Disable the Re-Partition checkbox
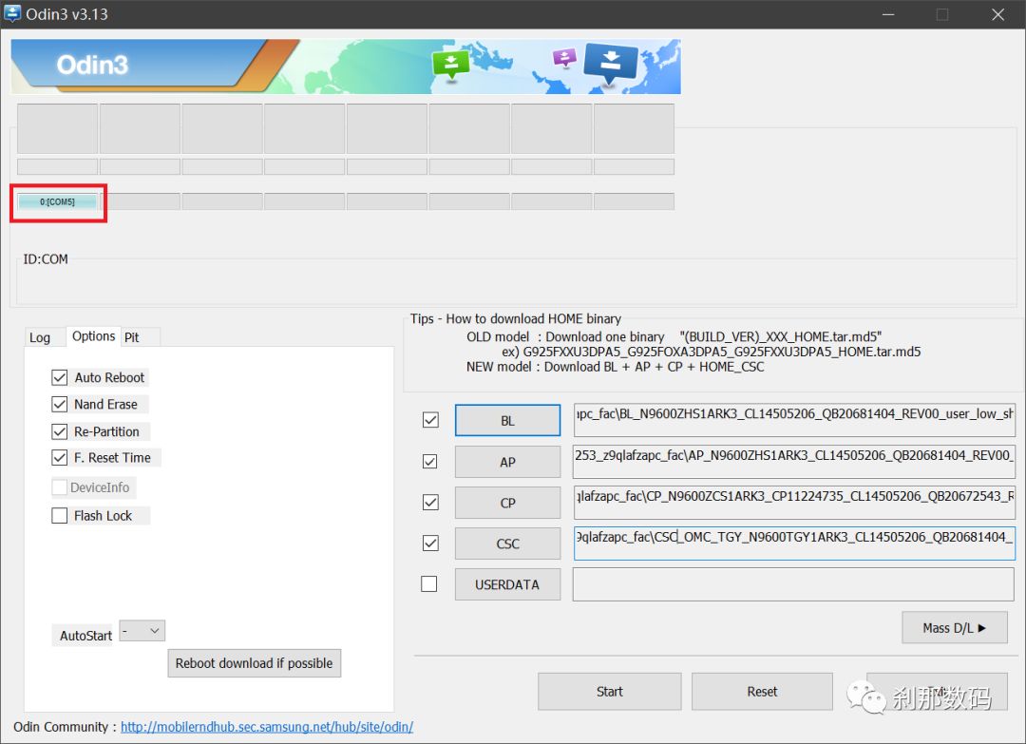The image size is (1026, 744). point(60,431)
